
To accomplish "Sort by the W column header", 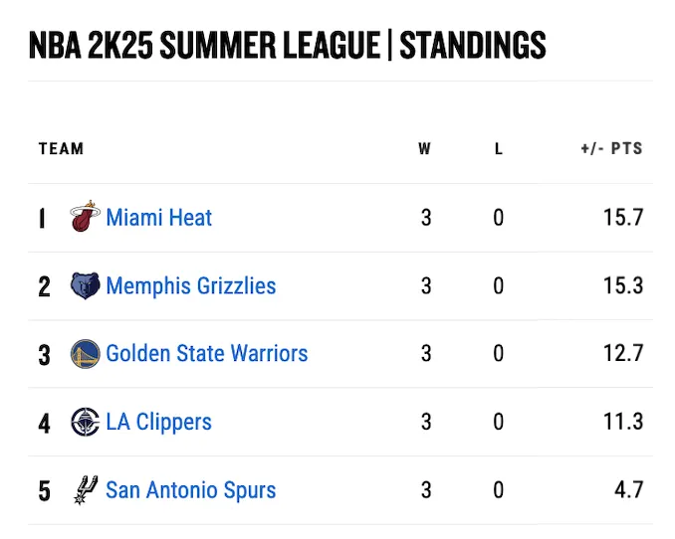I will (x=425, y=149).
